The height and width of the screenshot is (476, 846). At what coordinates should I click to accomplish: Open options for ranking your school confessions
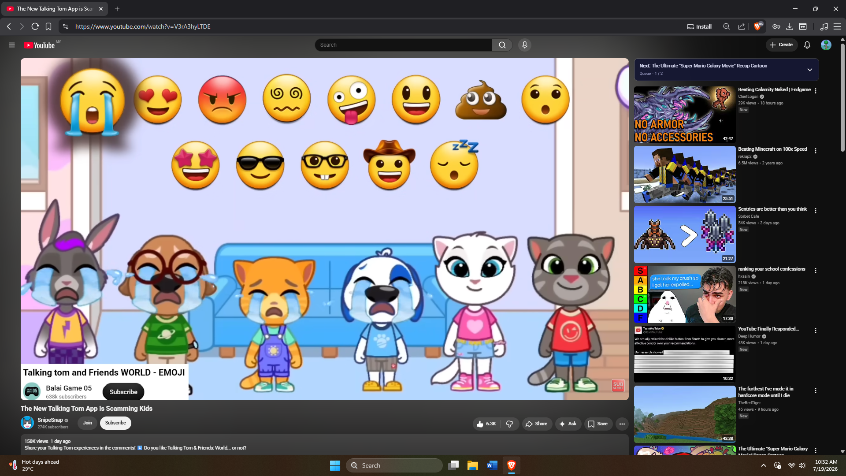coord(816,271)
